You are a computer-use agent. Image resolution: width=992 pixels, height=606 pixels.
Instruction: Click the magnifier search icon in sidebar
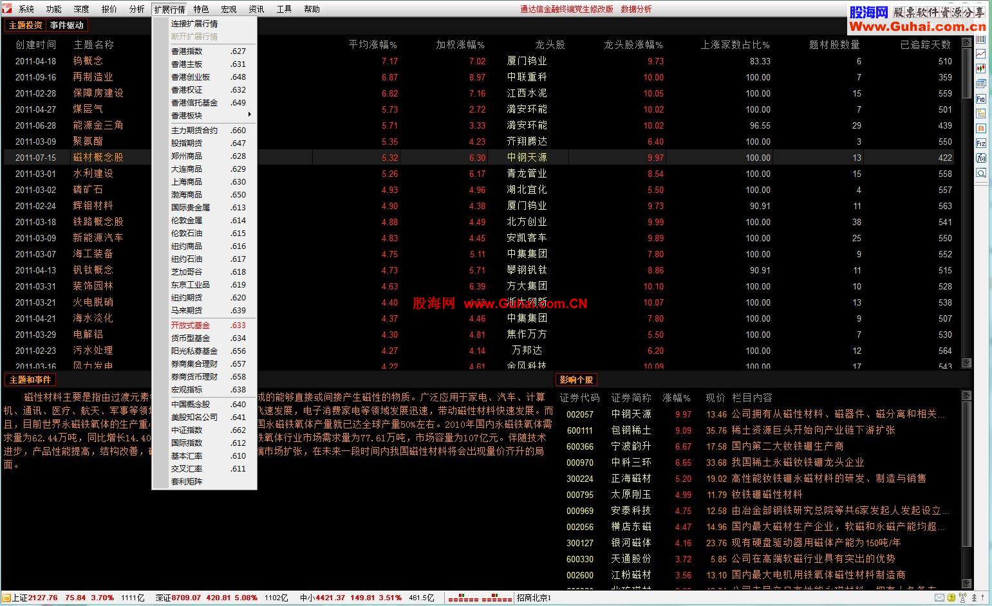(981, 173)
